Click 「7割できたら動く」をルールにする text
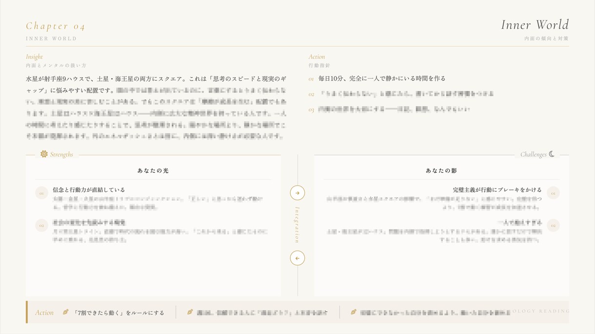The width and height of the screenshot is (595, 334). (x=119, y=313)
